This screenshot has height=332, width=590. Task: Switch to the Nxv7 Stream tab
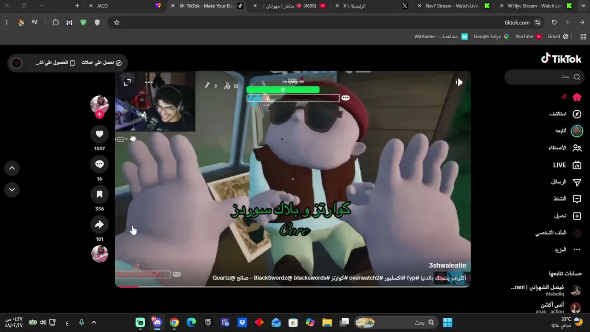[454, 6]
